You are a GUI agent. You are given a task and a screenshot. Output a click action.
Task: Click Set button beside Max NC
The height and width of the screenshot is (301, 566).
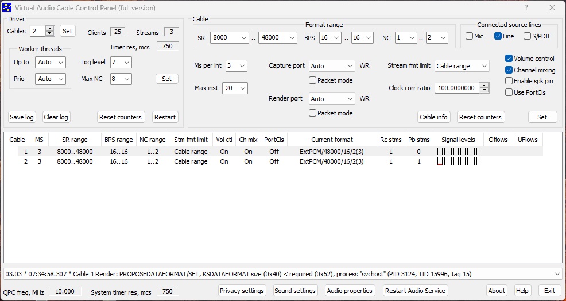[x=167, y=79]
